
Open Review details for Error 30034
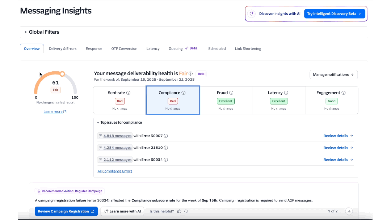tap(338, 160)
